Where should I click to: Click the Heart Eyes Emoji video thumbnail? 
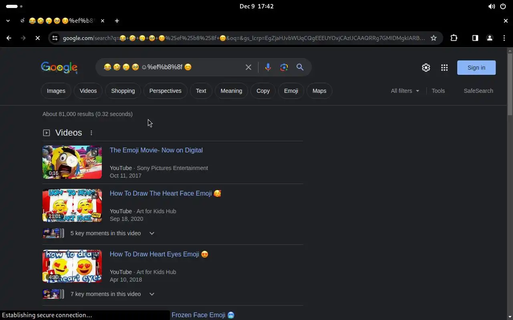tap(72, 266)
